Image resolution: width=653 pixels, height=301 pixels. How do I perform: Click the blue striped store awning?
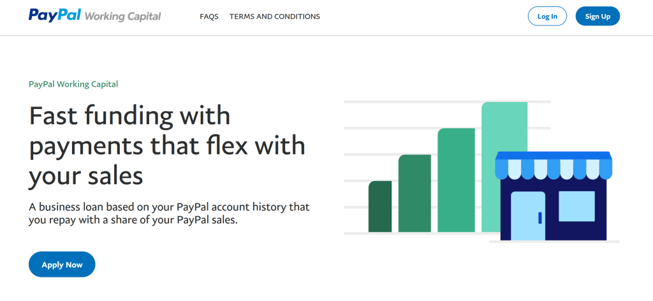(x=554, y=165)
